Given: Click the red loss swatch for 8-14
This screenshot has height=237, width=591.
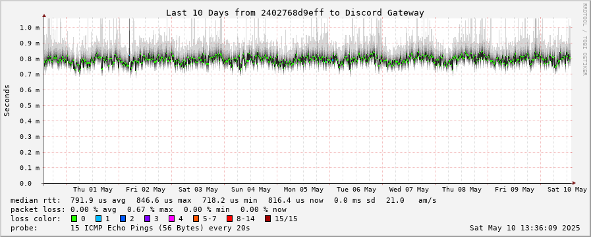Looking at the screenshot, I should [229, 219].
